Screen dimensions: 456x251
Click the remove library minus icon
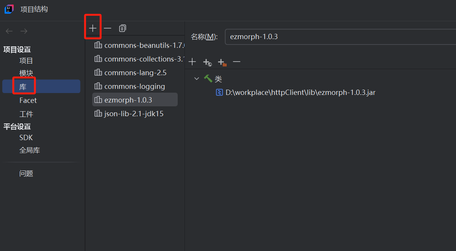pyautogui.click(x=107, y=28)
